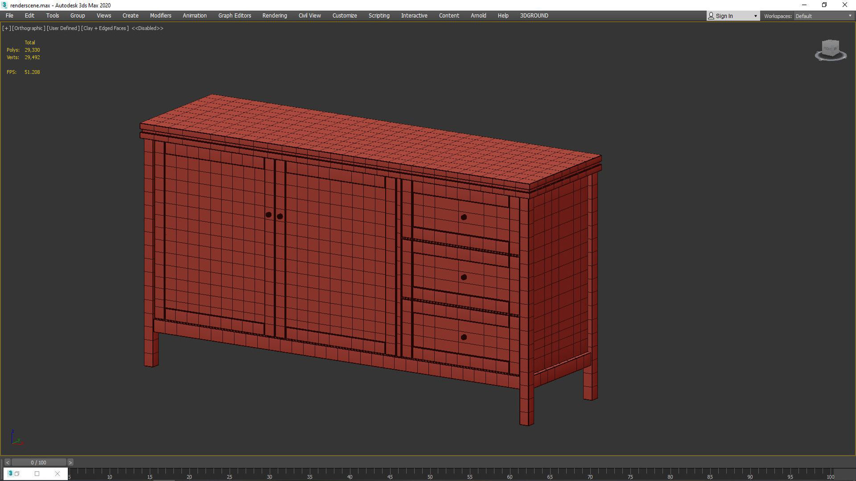Click the Polys count 29,330 statistic
Viewport: 856px width, 481px height.
32,50
